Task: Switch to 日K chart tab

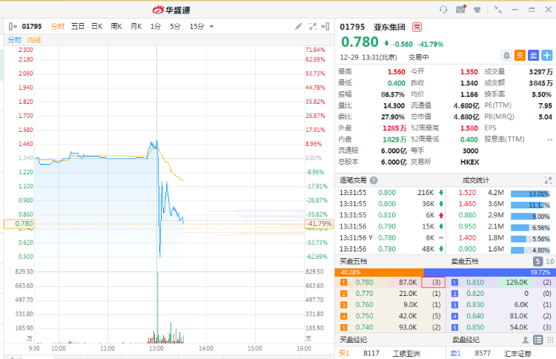Action: point(97,26)
